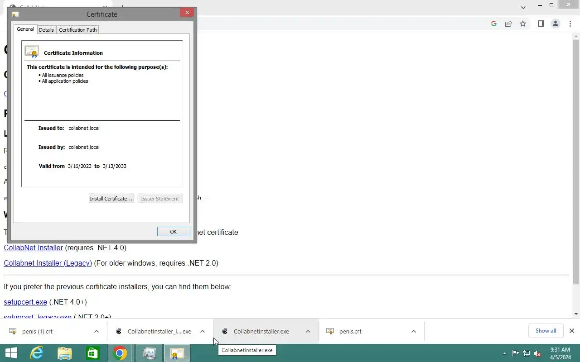Launch Internet Explorer from taskbar
580x362 pixels.
click(37, 353)
